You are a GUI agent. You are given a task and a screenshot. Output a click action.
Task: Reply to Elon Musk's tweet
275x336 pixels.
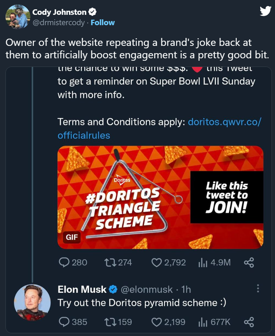tap(64, 322)
